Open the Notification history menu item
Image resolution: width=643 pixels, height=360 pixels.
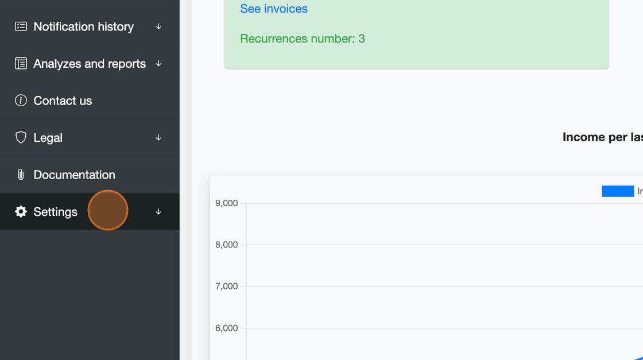point(83,26)
